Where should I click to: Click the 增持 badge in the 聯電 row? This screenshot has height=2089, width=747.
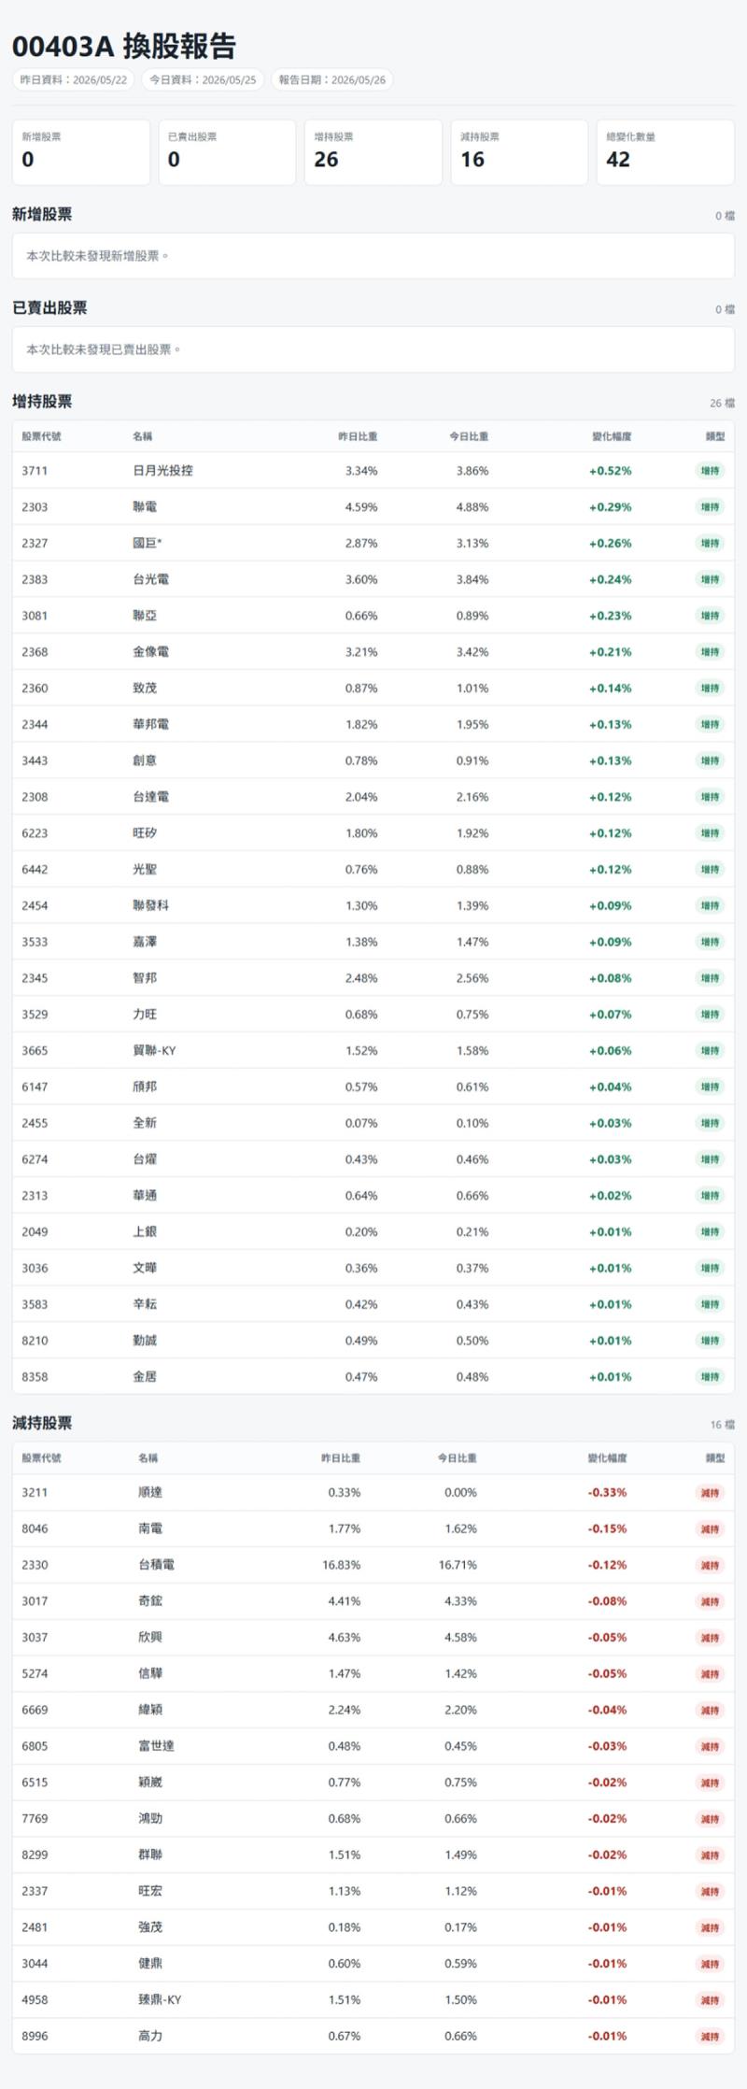[710, 506]
